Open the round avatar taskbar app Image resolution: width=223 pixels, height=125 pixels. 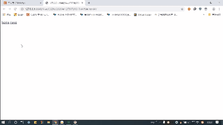[75, 122]
